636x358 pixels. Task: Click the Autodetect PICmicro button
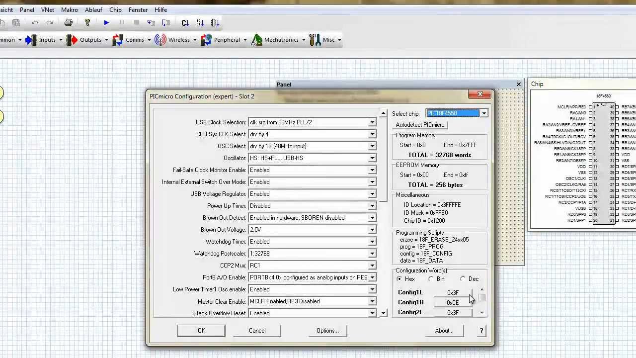click(x=420, y=125)
